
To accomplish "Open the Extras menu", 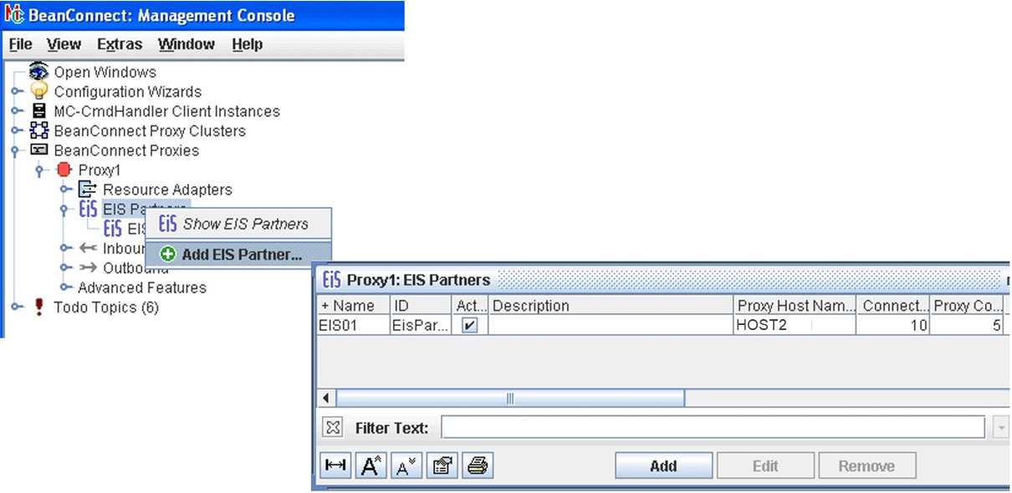I will coord(120,44).
